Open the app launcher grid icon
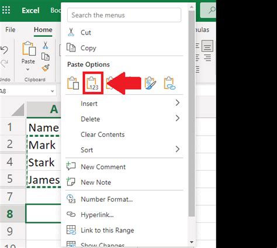Viewport: 277px width, 248px height. click(x=6, y=10)
